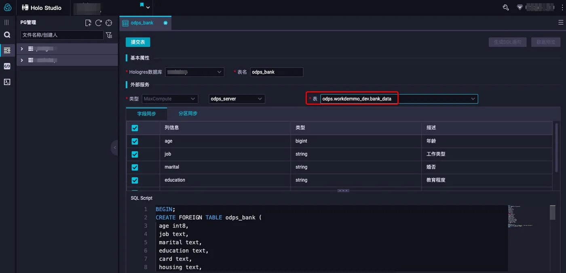Open the Hologres数据库 dropdown
Screen dimensions: 566x273
click(x=194, y=72)
